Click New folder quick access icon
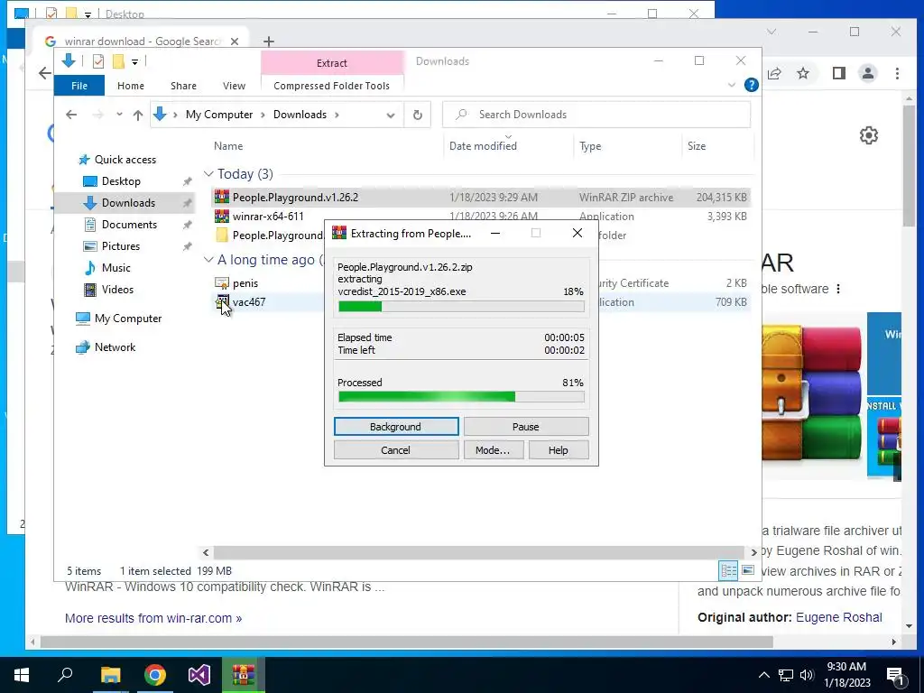Screen dimensions: 924x693 [x=118, y=61]
